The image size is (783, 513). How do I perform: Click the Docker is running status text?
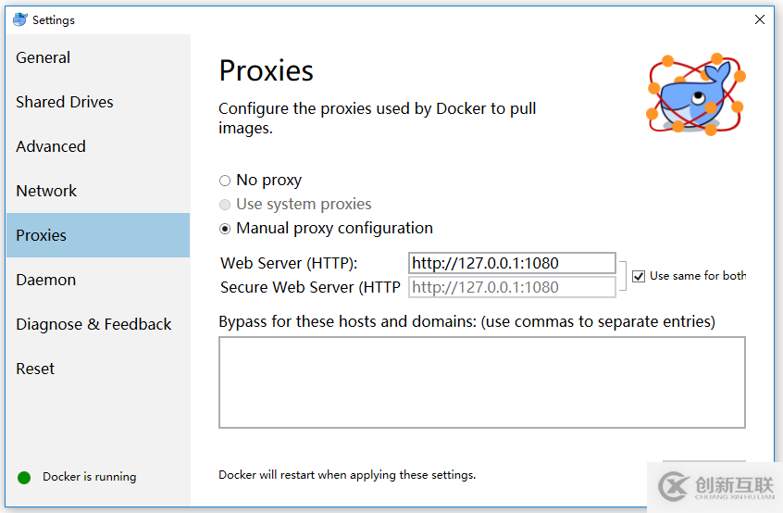click(90, 477)
